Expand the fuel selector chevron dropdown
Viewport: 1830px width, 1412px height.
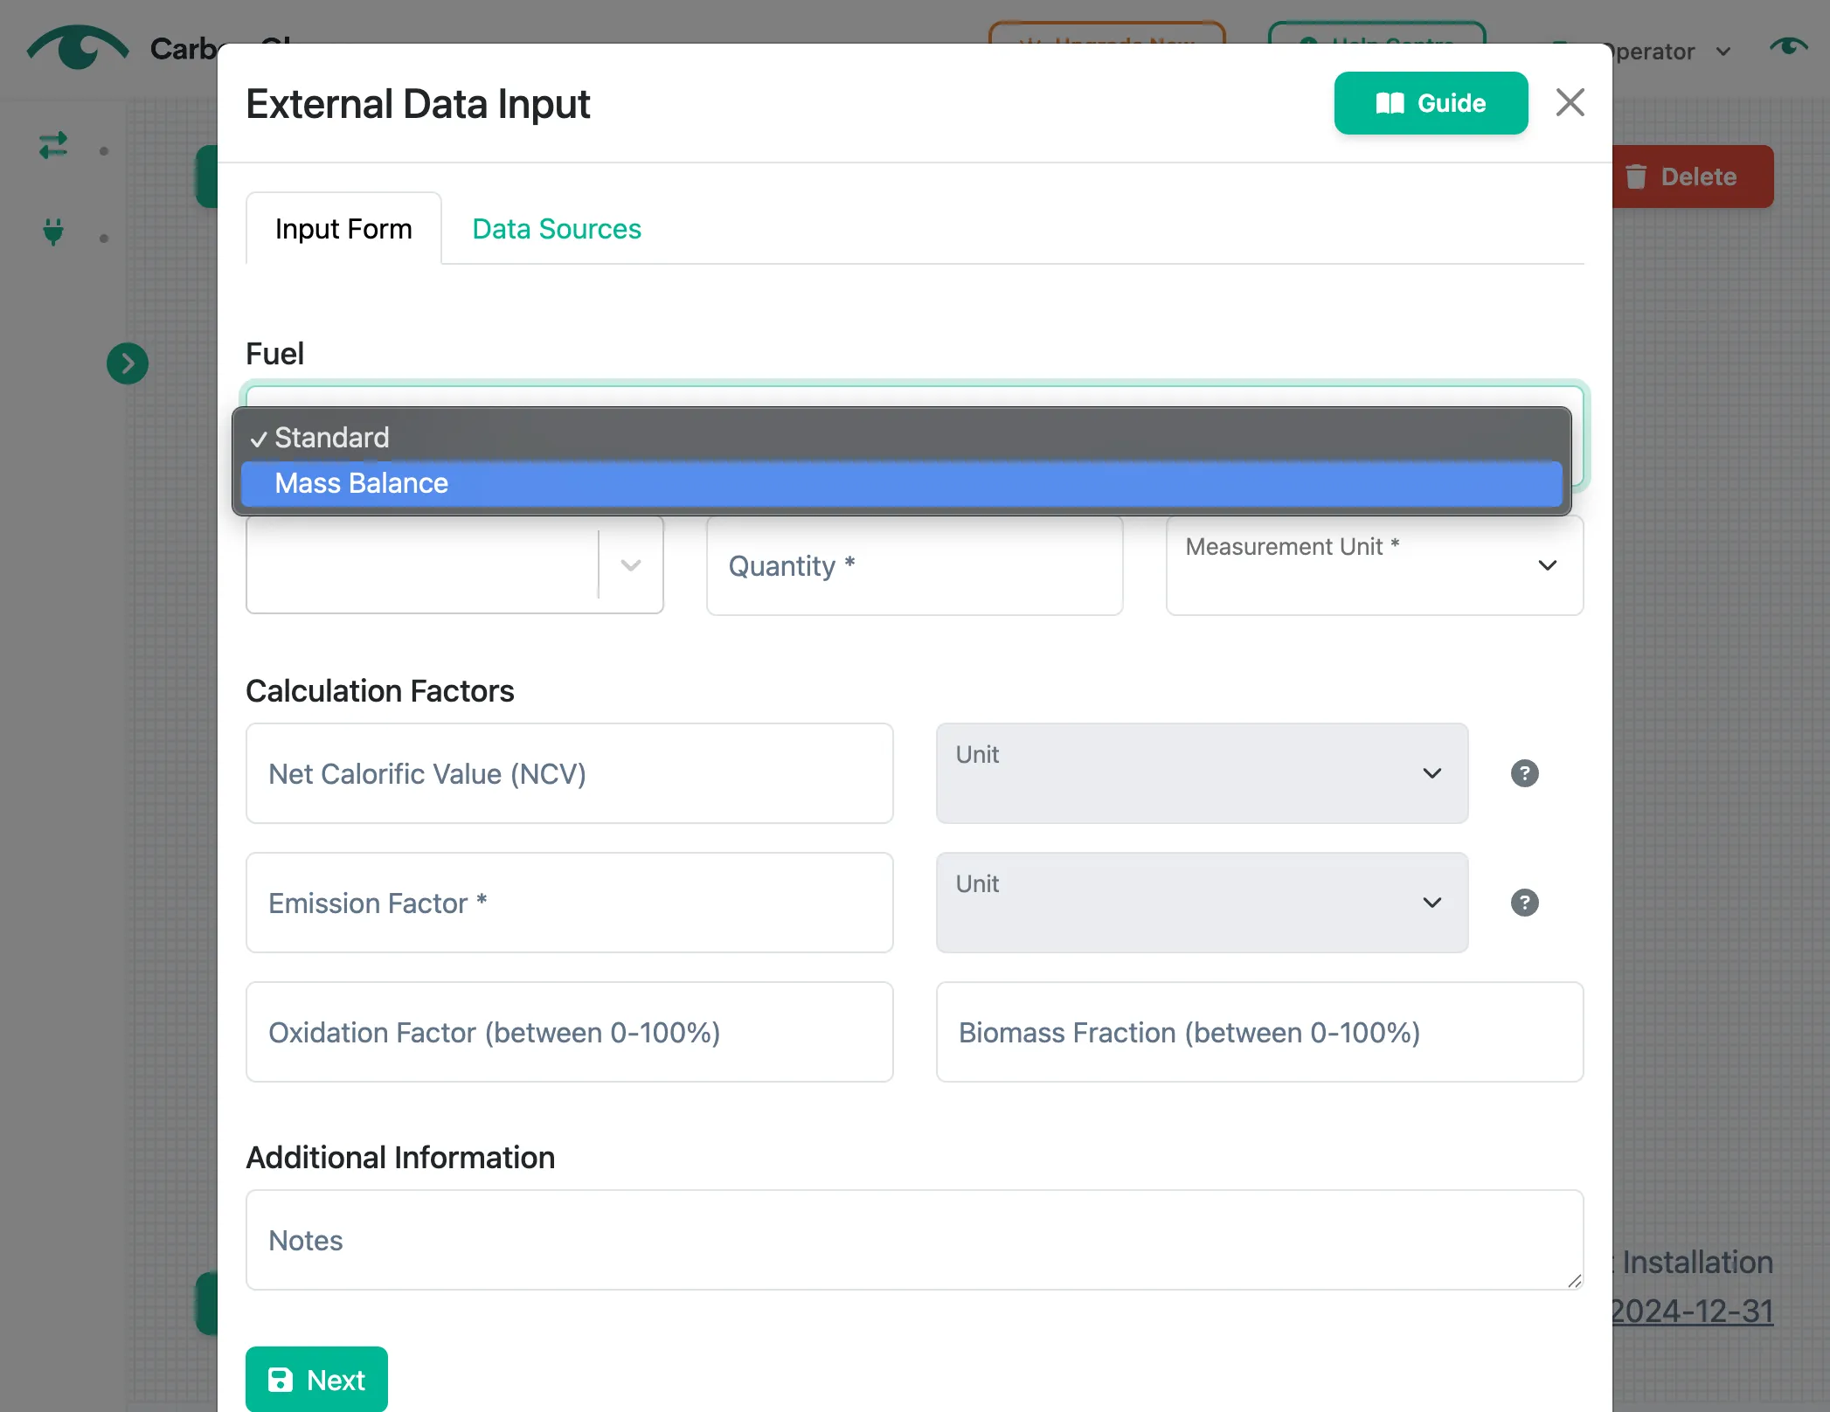tap(630, 565)
